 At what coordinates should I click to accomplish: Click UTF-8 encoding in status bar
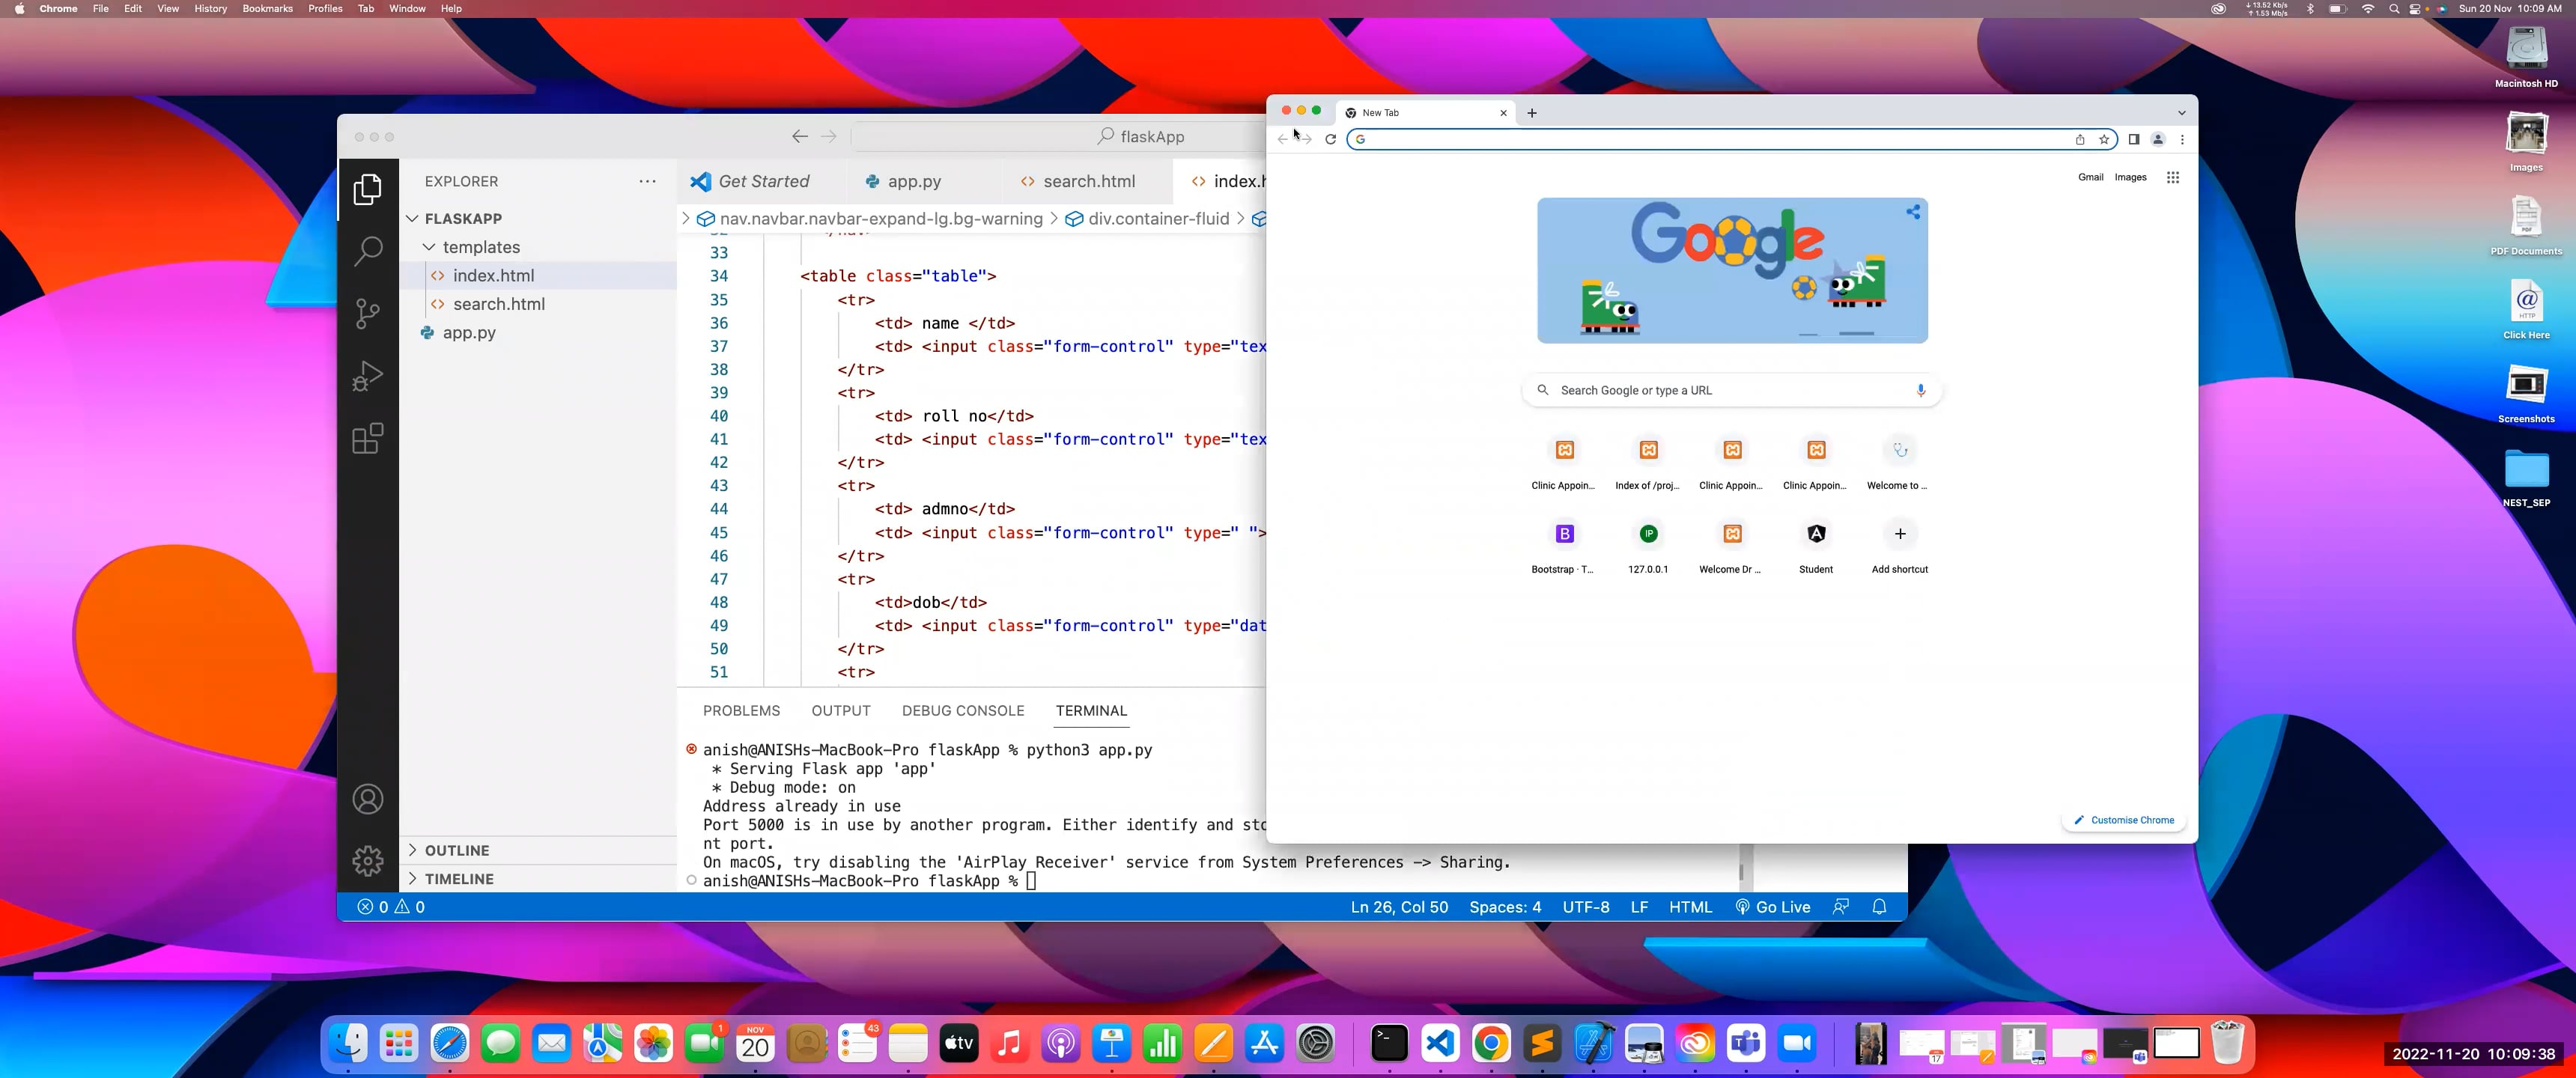[1586, 907]
